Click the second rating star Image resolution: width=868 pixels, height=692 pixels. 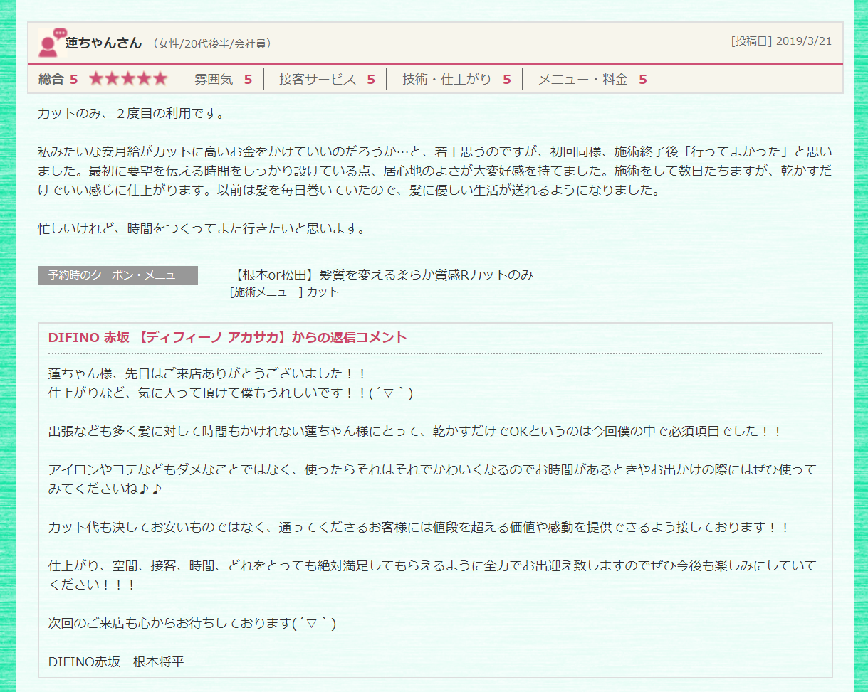[112, 79]
